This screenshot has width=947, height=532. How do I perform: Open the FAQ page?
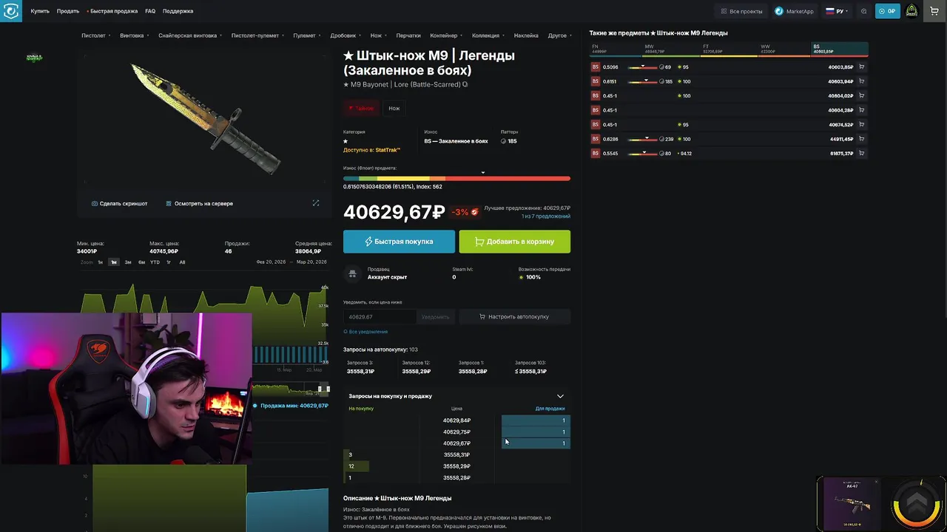coord(150,11)
